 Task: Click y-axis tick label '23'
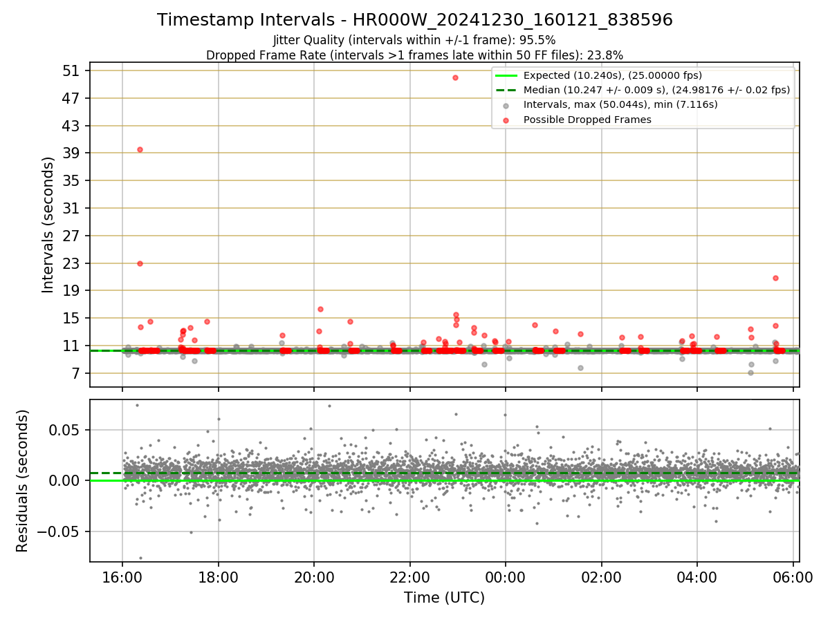(71, 263)
